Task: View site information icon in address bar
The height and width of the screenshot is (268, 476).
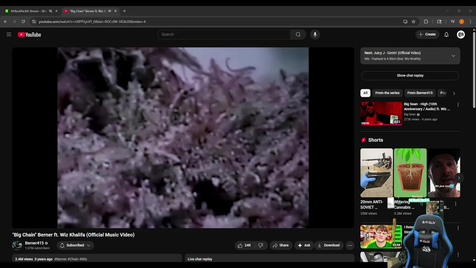Action: pyautogui.click(x=34, y=22)
